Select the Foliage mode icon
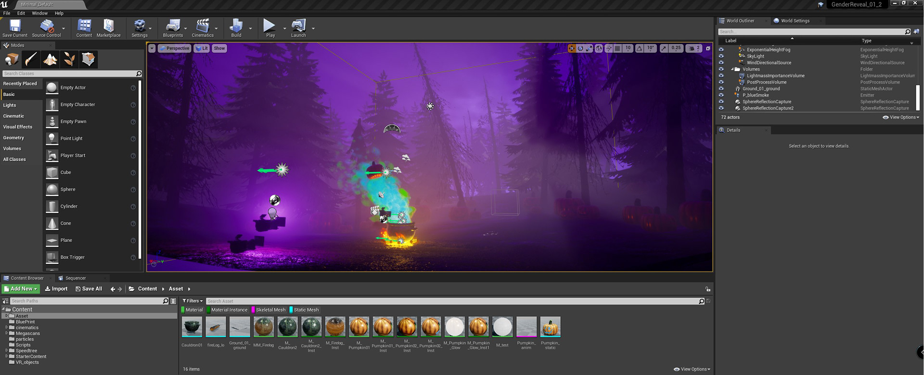 pyautogui.click(x=69, y=59)
